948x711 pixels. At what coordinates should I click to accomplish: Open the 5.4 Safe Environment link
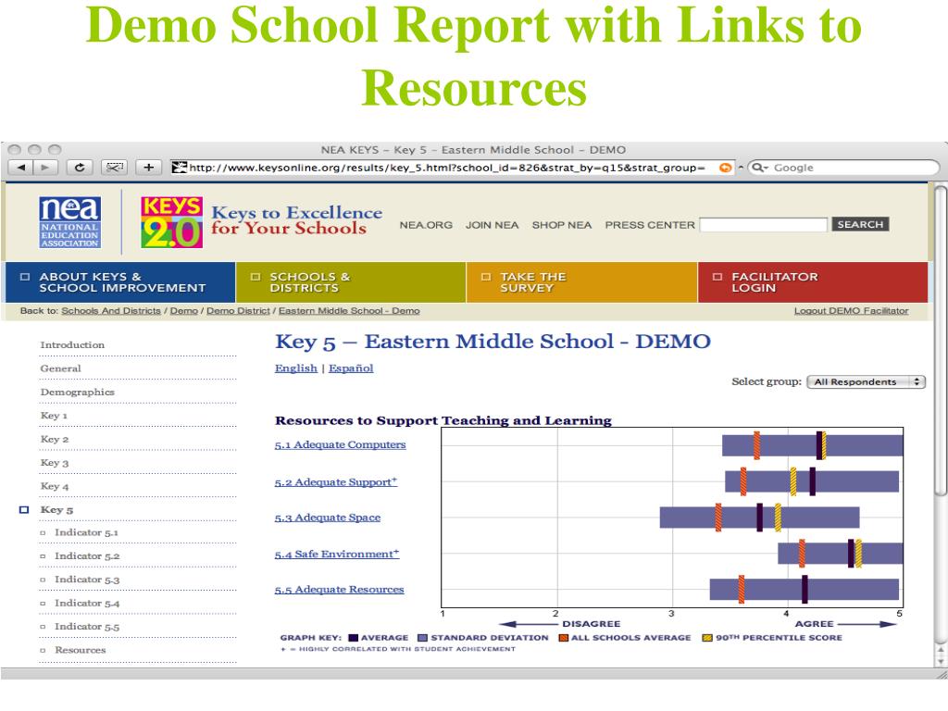click(337, 554)
